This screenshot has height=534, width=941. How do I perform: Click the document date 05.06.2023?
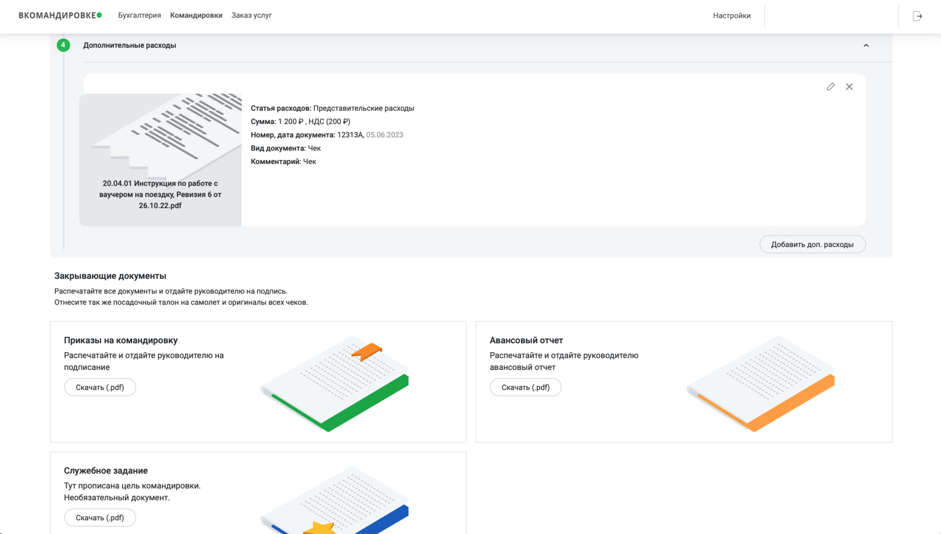(385, 135)
